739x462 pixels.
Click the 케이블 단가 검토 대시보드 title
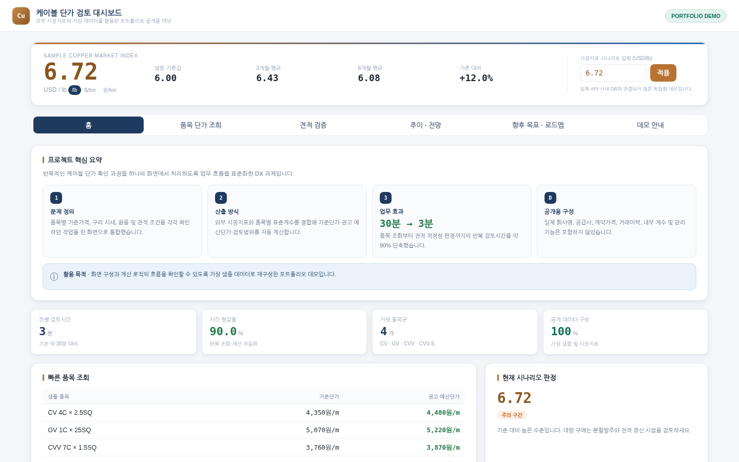pos(79,13)
